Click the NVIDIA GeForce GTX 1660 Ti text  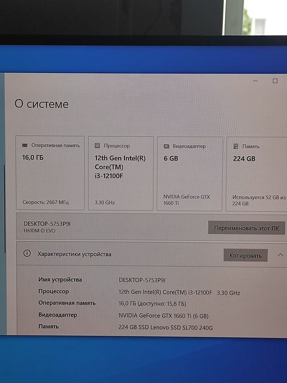coord(187,199)
